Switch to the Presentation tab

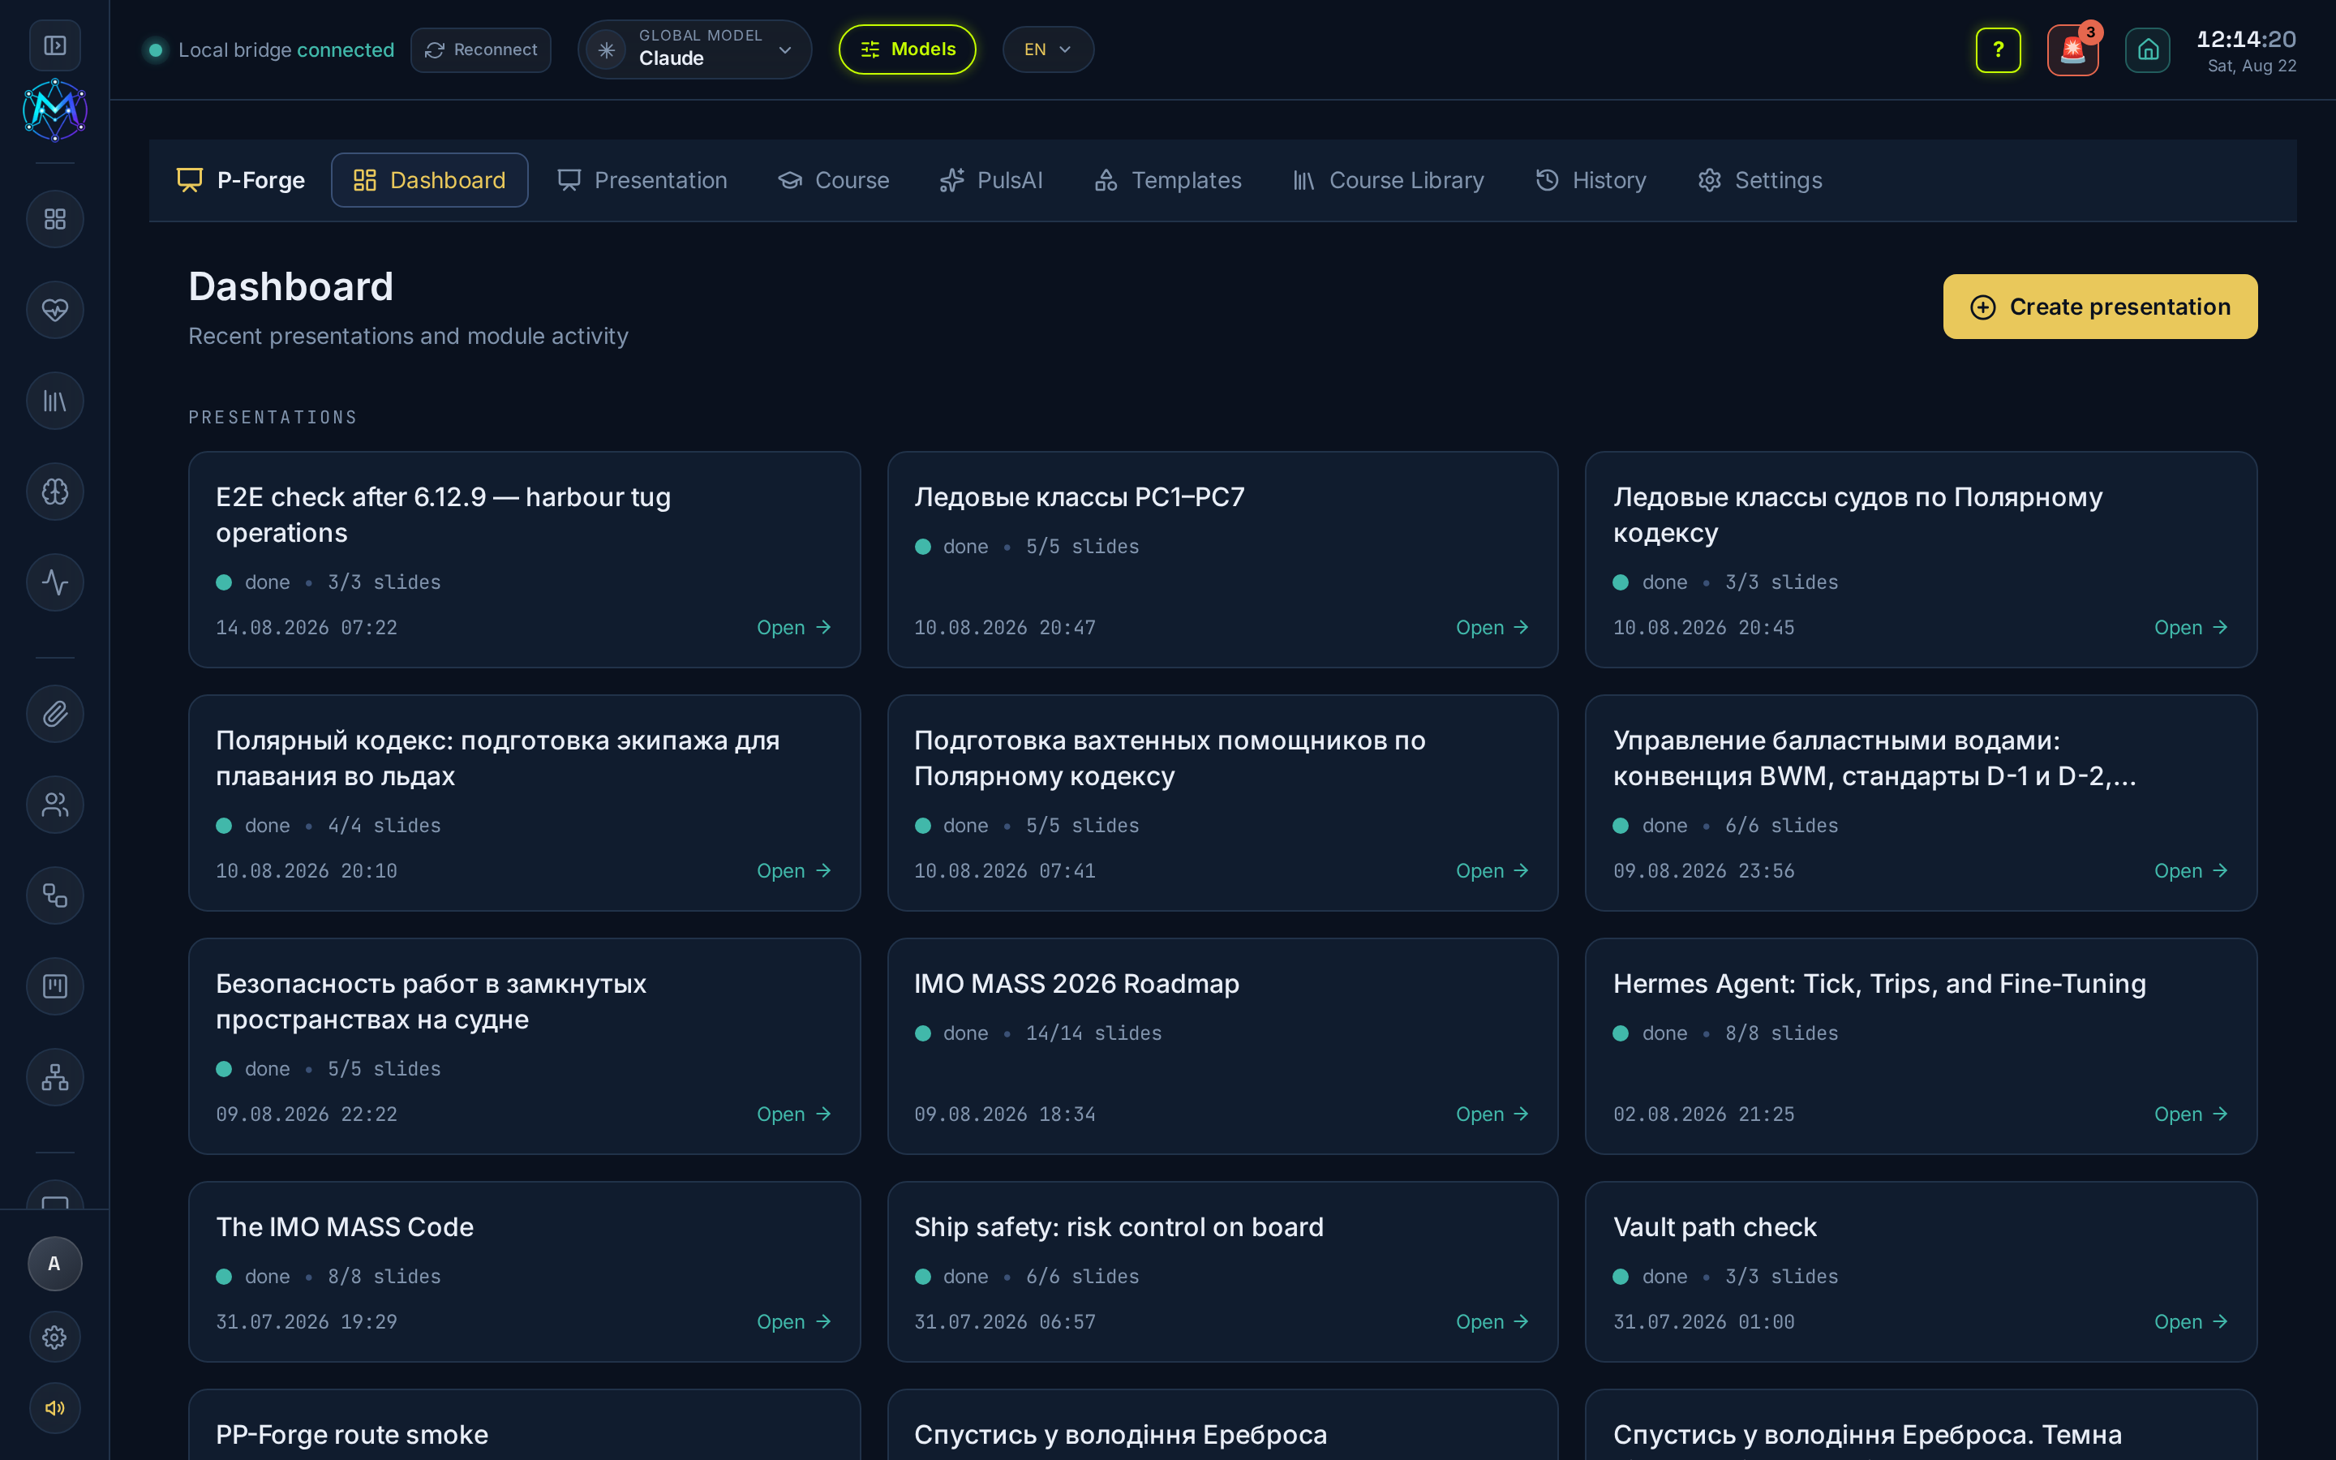point(643,179)
